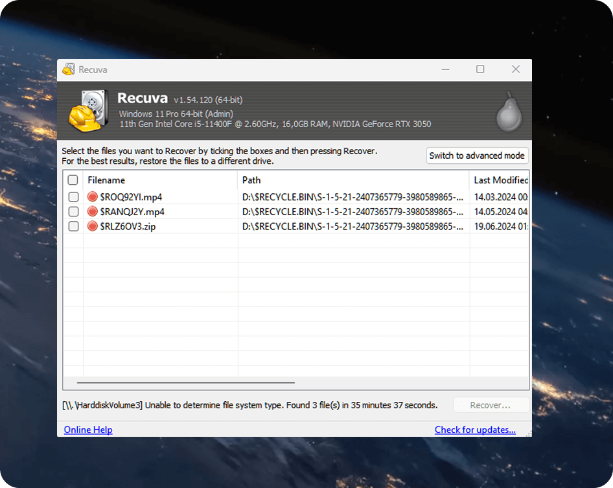Click the path cell of $ROQ92YI.mp4 row
Image resolution: width=613 pixels, height=488 pixels.
(353, 197)
